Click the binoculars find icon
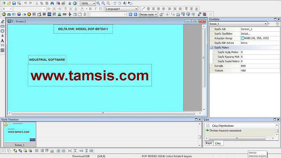This screenshot has width=281, height=158. click(x=52, y=3)
